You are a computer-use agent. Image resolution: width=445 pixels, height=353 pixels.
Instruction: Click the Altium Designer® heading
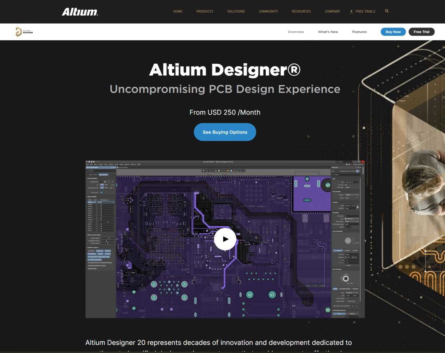(x=225, y=70)
